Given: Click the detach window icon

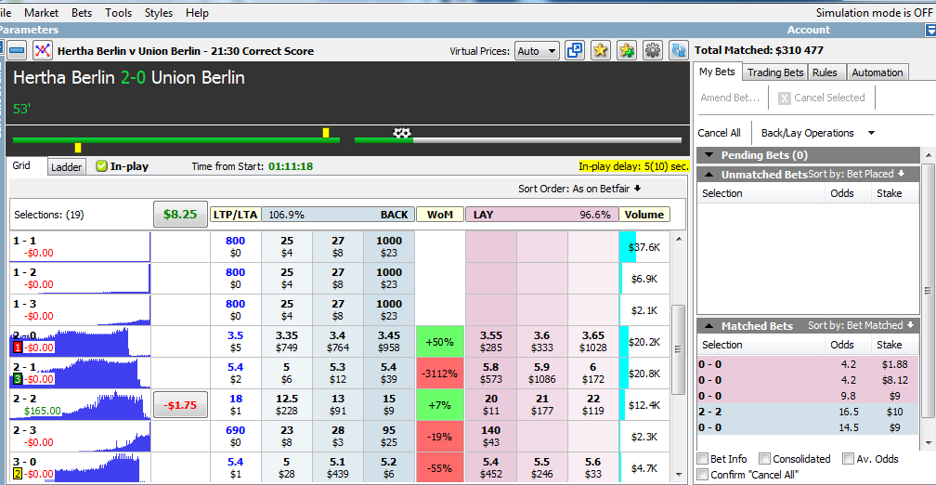Looking at the screenshot, I should point(574,51).
